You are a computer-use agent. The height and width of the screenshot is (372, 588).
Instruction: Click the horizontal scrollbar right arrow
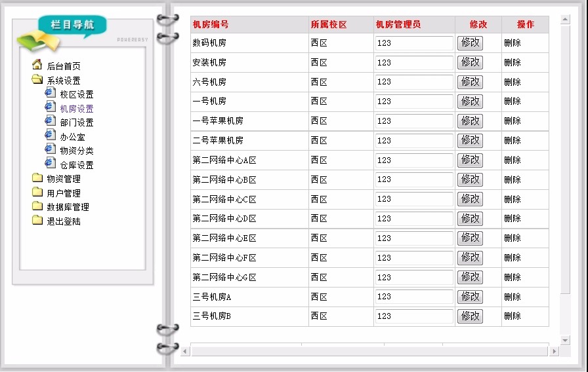[x=555, y=351]
